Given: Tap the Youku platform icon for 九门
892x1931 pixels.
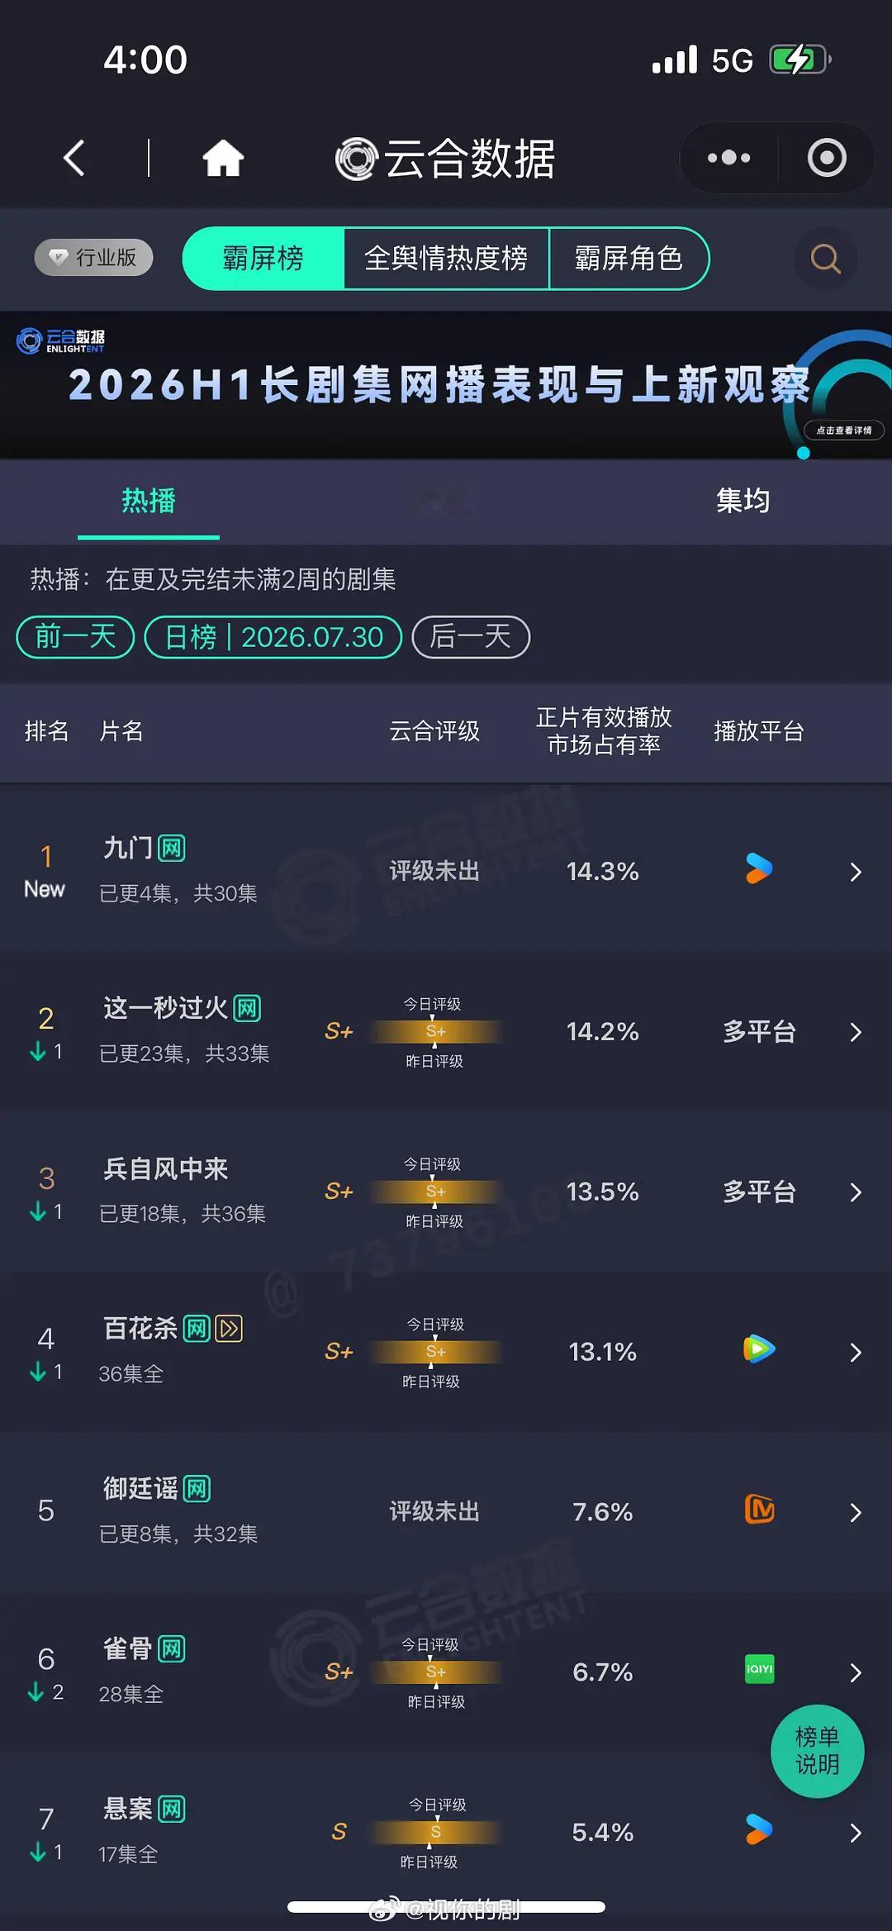Looking at the screenshot, I should click(x=759, y=869).
